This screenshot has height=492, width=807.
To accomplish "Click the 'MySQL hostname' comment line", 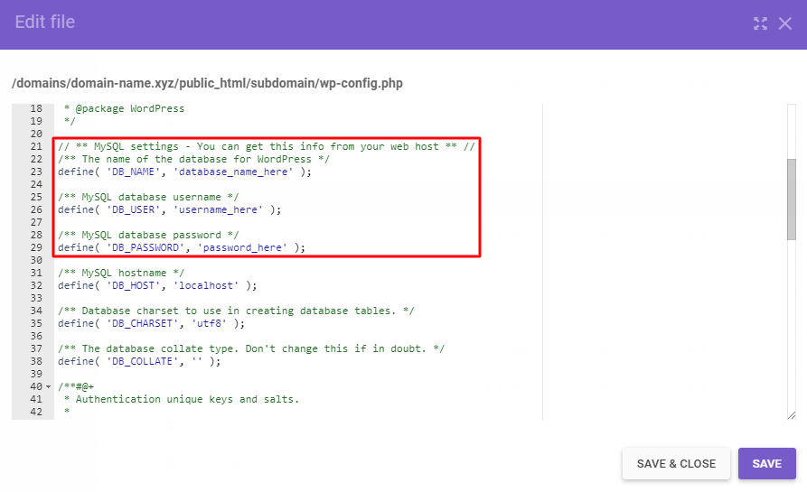I will point(121,273).
